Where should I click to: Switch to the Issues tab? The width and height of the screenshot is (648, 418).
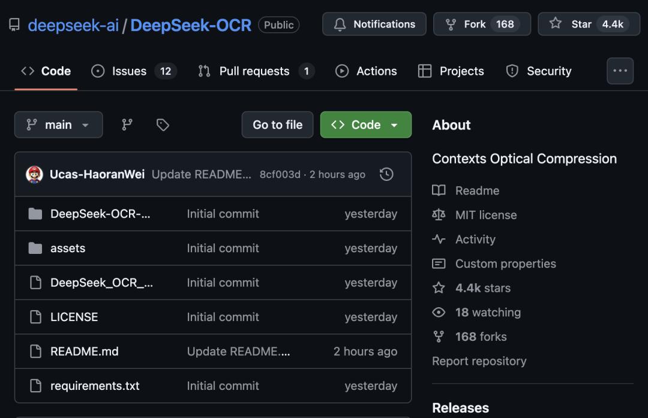tap(129, 71)
